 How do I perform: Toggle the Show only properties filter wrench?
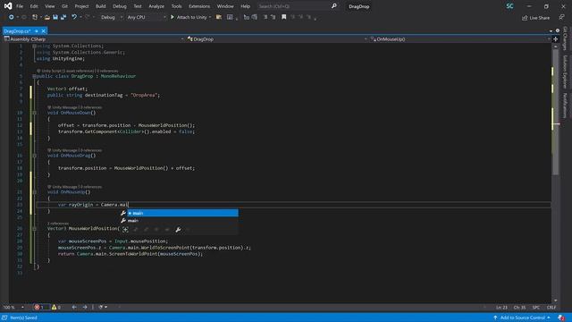coord(178,229)
